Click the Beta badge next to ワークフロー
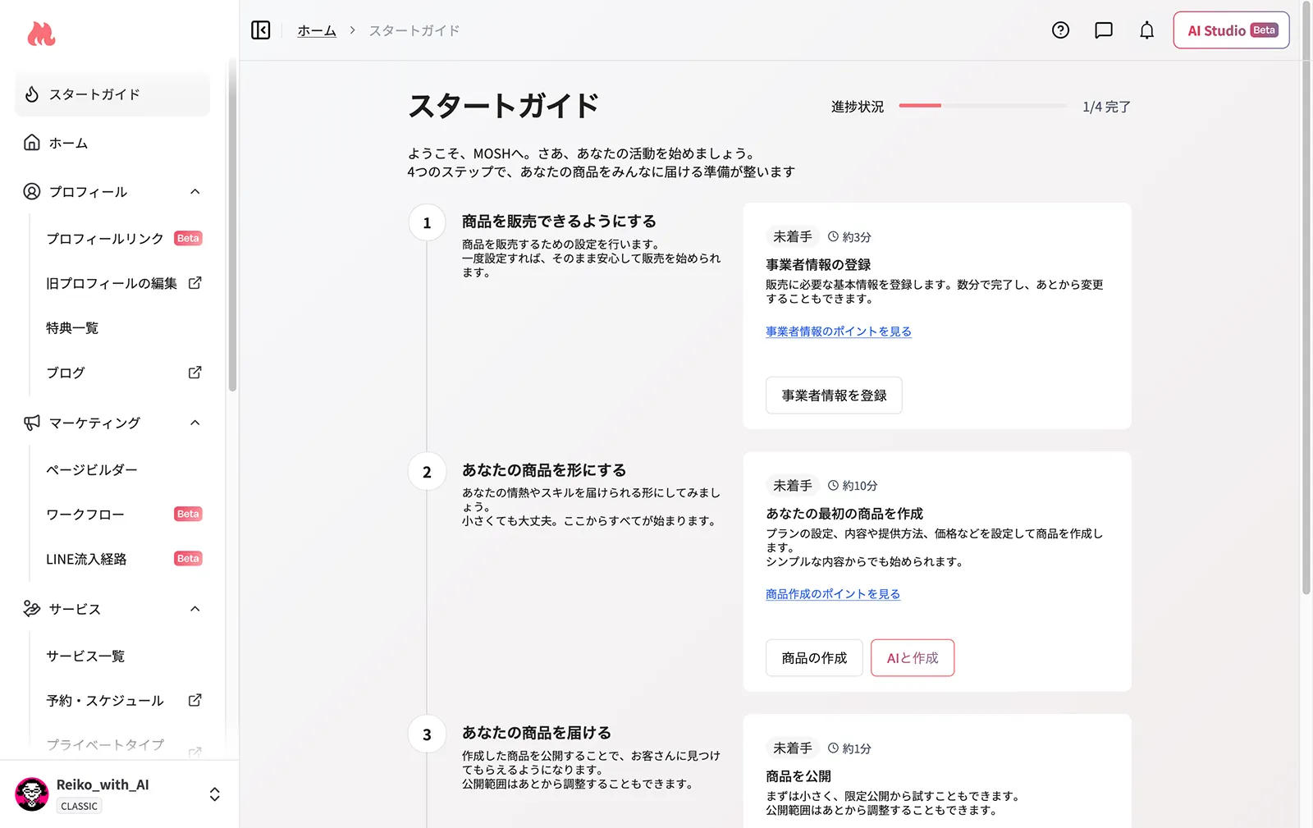Viewport: 1313px width, 828px height. (x=188, y=514)
